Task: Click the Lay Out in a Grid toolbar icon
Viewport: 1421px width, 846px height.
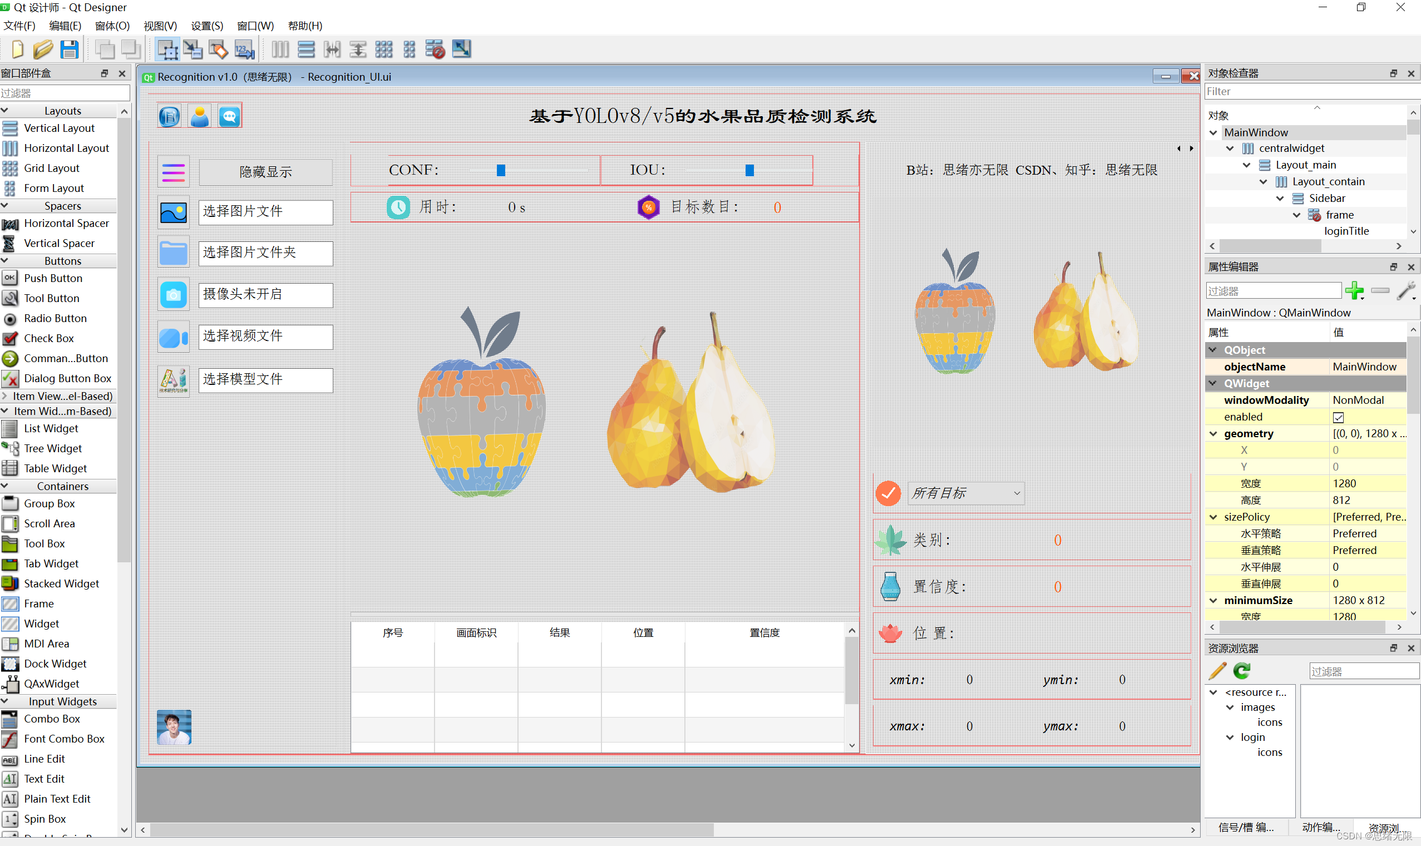Action: click(x=384, y=50)
